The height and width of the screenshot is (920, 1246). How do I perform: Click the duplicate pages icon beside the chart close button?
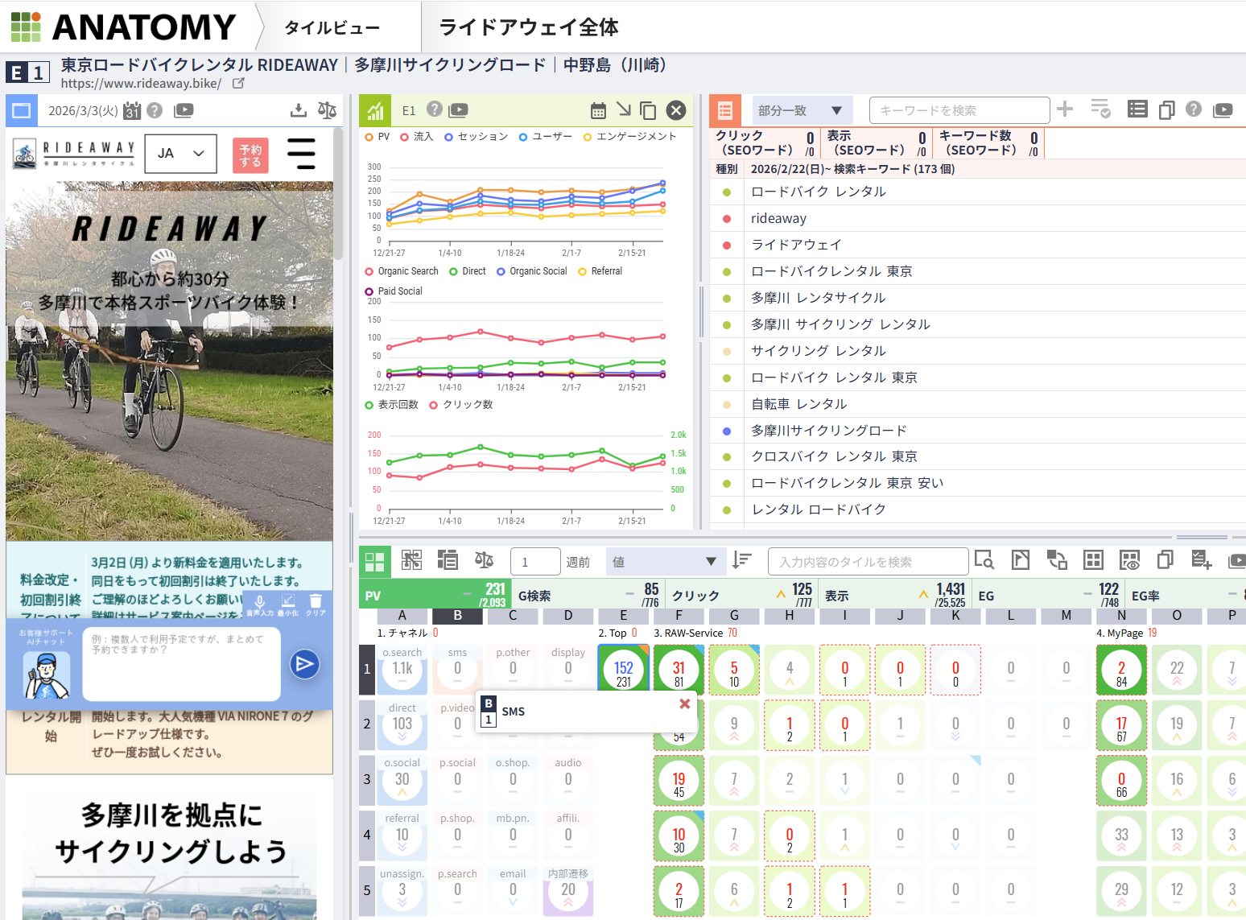point(649,110)
